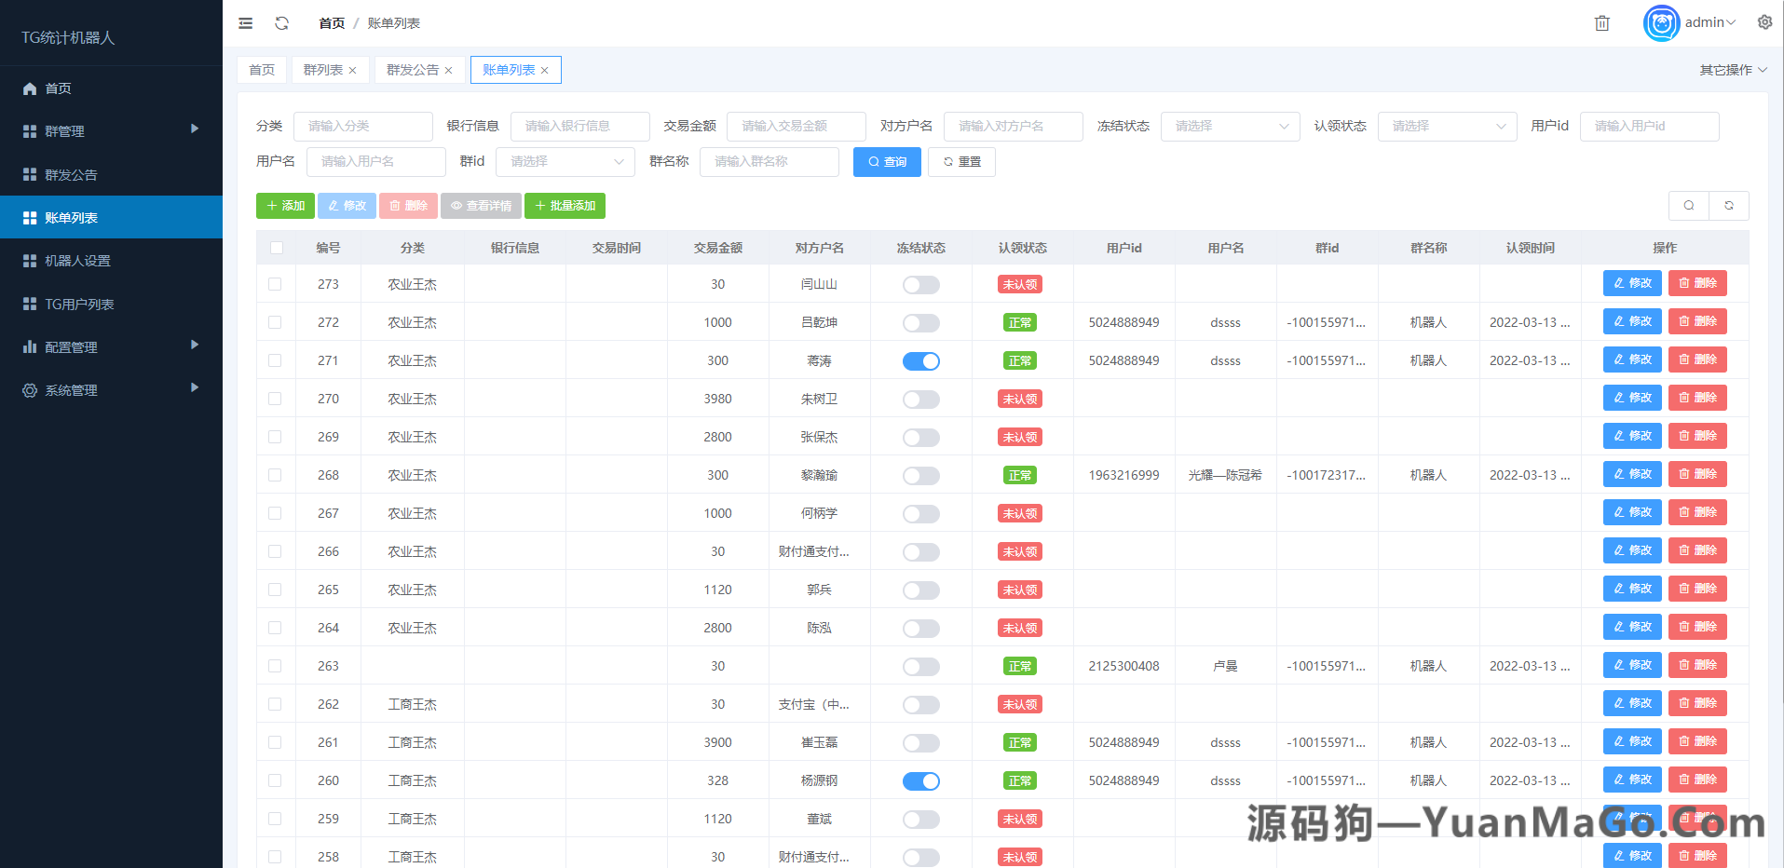Select the 机器人设置 sidebar icon
Viewport: 1784px width, 868px height.
28,260
